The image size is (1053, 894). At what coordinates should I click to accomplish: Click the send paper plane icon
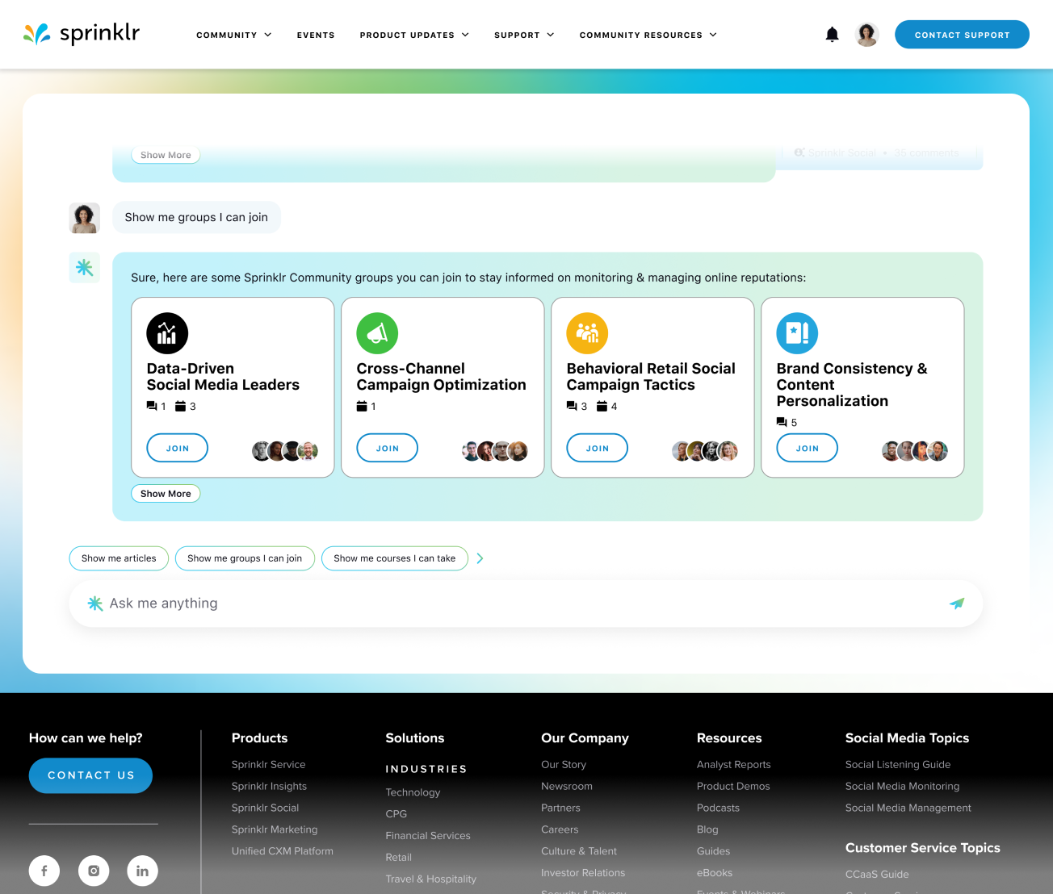point(957,604)
